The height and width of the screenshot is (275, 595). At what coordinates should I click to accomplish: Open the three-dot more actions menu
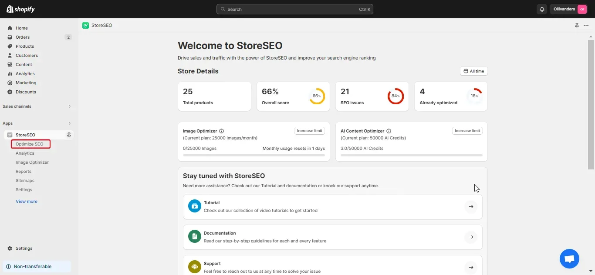pyautogui.click(x=586, y=25)
